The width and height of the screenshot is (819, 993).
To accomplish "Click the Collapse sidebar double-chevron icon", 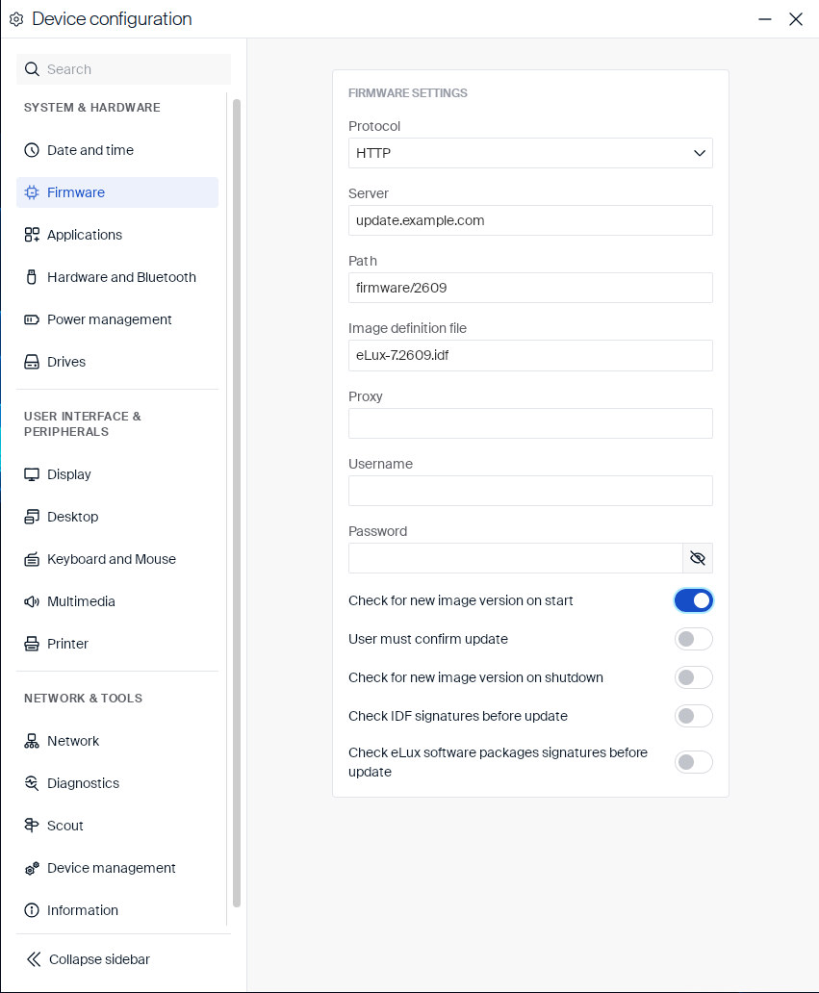I will tap(34, 959).
